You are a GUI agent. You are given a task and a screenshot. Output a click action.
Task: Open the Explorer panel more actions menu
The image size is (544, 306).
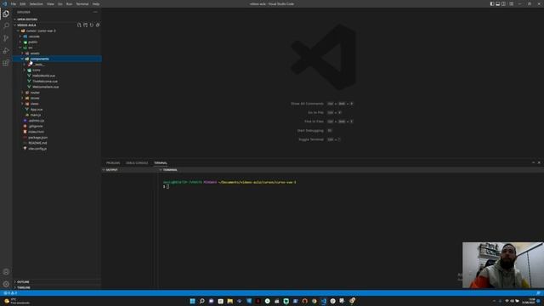[95, 12]
